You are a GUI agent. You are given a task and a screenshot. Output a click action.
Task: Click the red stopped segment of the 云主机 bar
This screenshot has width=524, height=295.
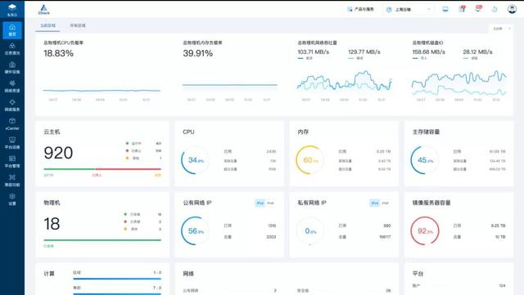tap(128, 169)
